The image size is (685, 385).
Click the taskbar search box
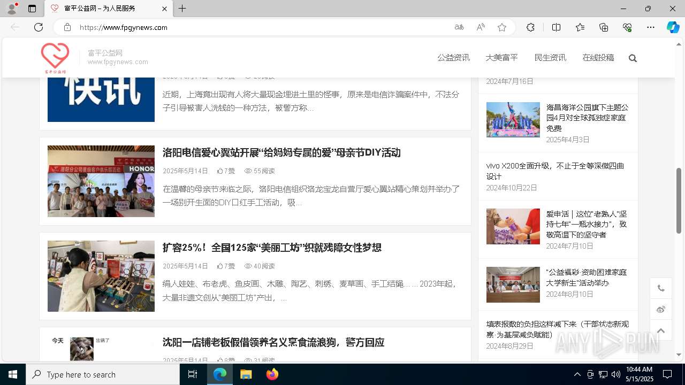(103, 374)
